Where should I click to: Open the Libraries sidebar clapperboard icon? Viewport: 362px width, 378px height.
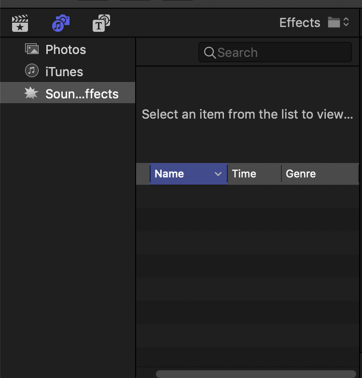(20, 23)
